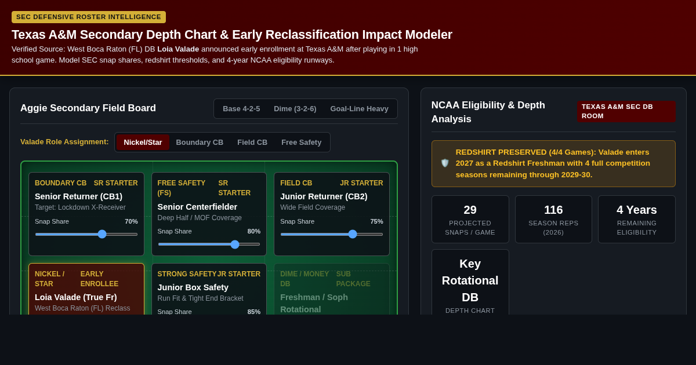Click the Field CB 75% snap share value
Viewport: 696px width, 365px height.
(x=376, y=221)
